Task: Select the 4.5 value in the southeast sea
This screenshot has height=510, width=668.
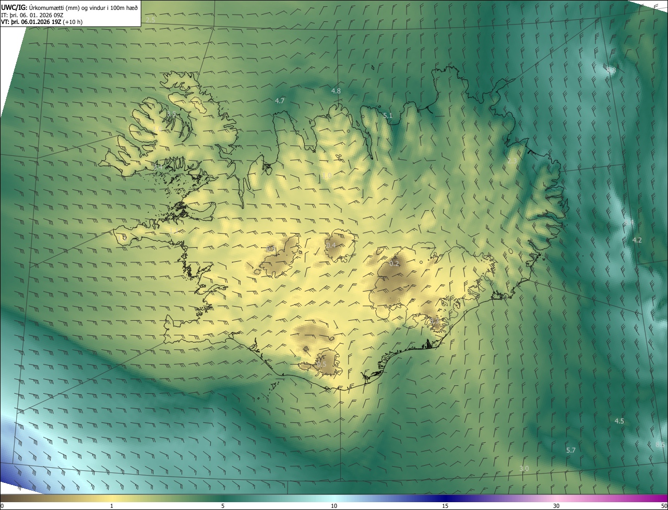Action: [619, 421]
